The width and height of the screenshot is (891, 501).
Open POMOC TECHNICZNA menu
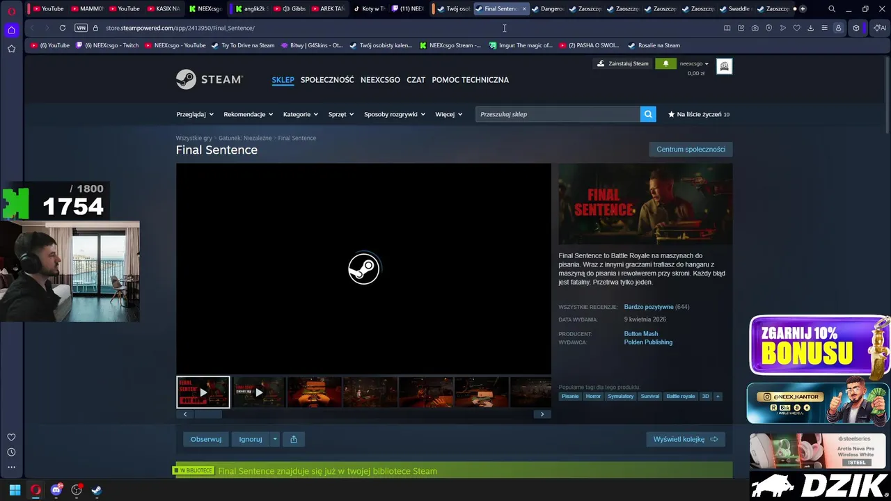pos(470,79)
